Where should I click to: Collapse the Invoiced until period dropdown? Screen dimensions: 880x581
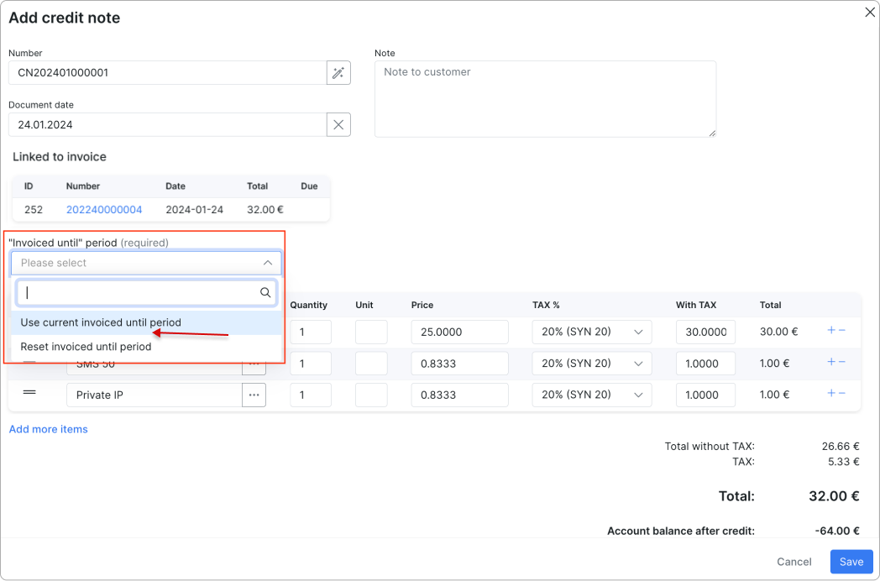[x=268, y=263]
